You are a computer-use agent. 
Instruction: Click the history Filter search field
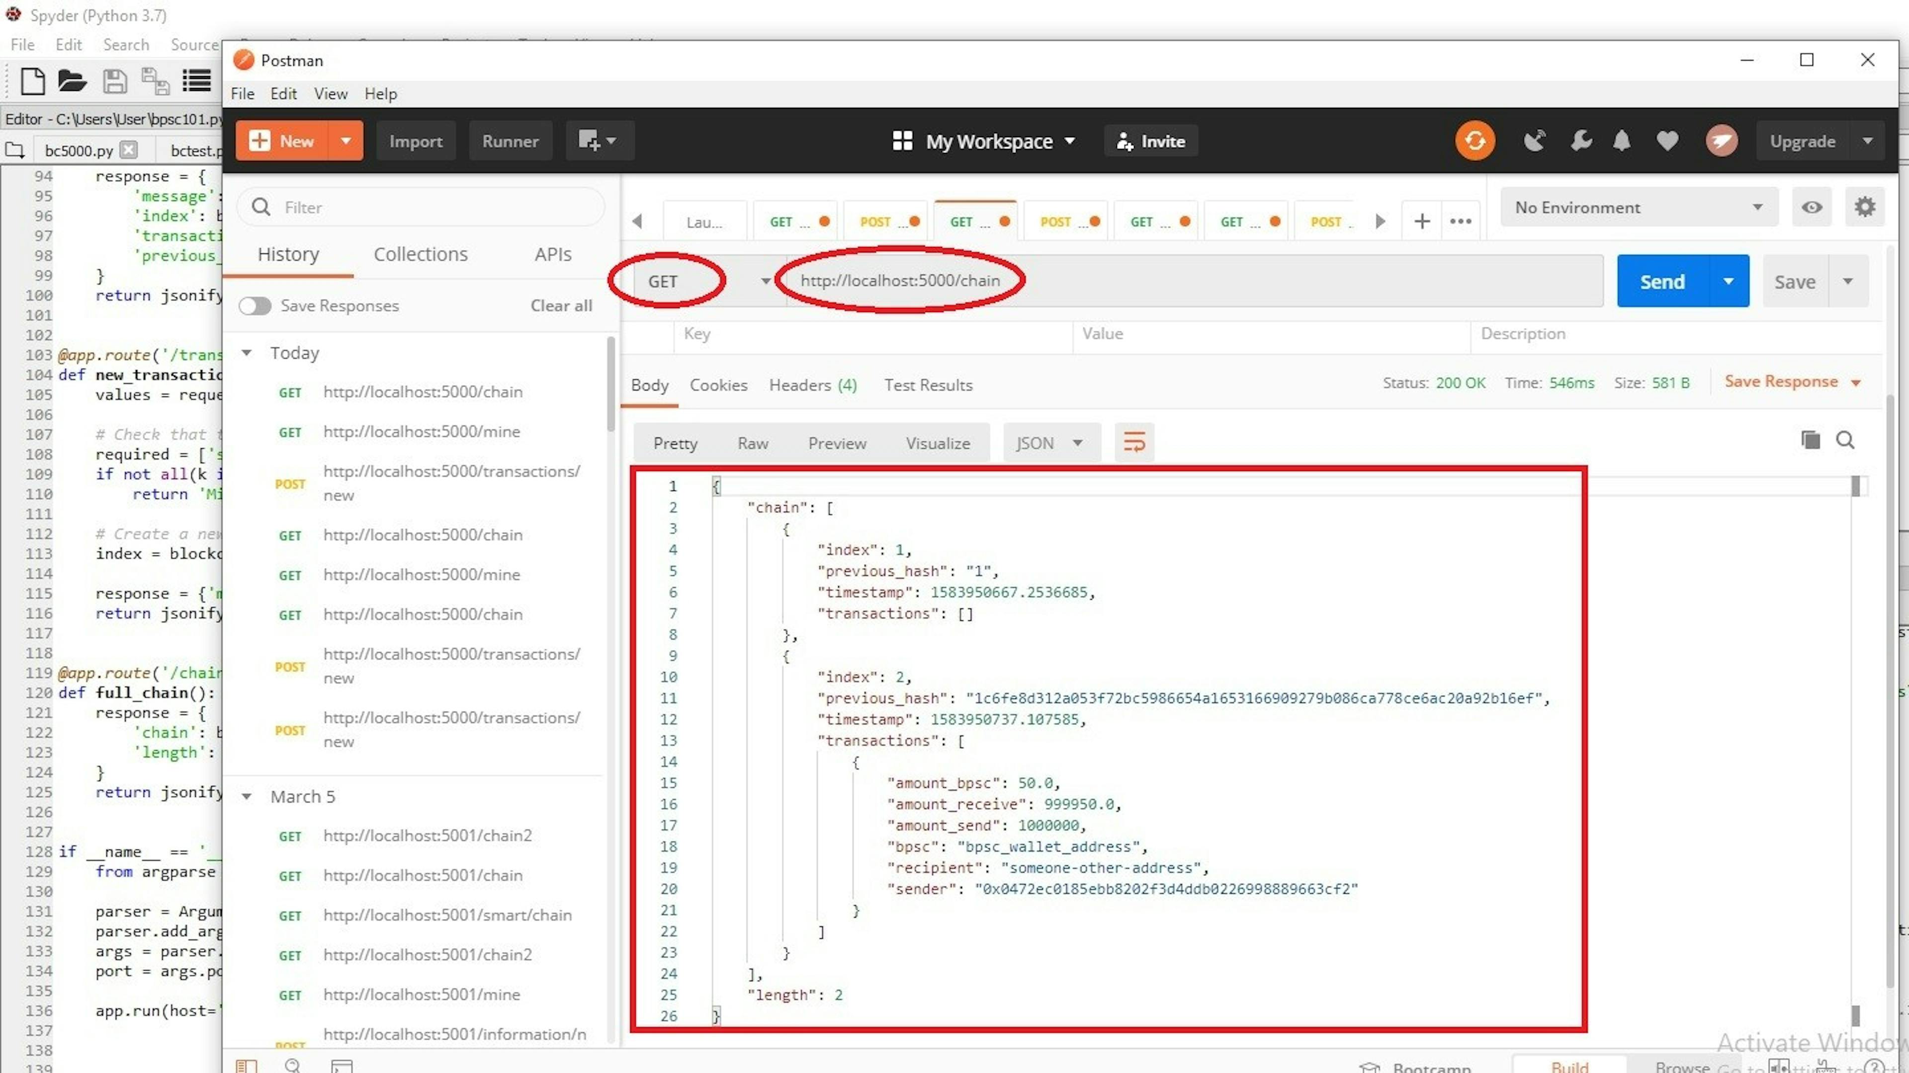pyautogui.click(x=421, y=207)
